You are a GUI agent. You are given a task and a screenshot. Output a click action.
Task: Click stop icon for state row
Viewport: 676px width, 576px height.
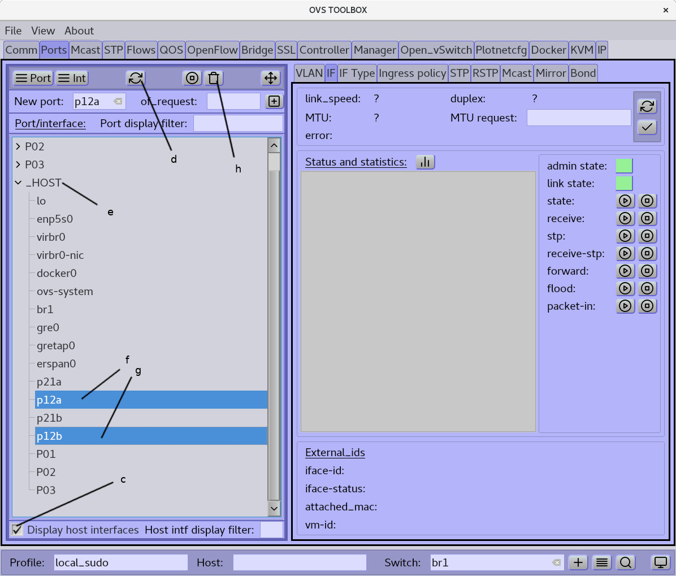click(x=647, y=201)
